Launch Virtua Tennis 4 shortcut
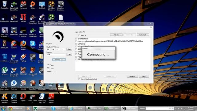 click(x=33, y=98)
